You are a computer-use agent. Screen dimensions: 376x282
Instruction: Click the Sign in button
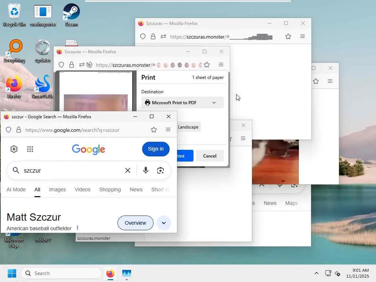pos(156,149)
